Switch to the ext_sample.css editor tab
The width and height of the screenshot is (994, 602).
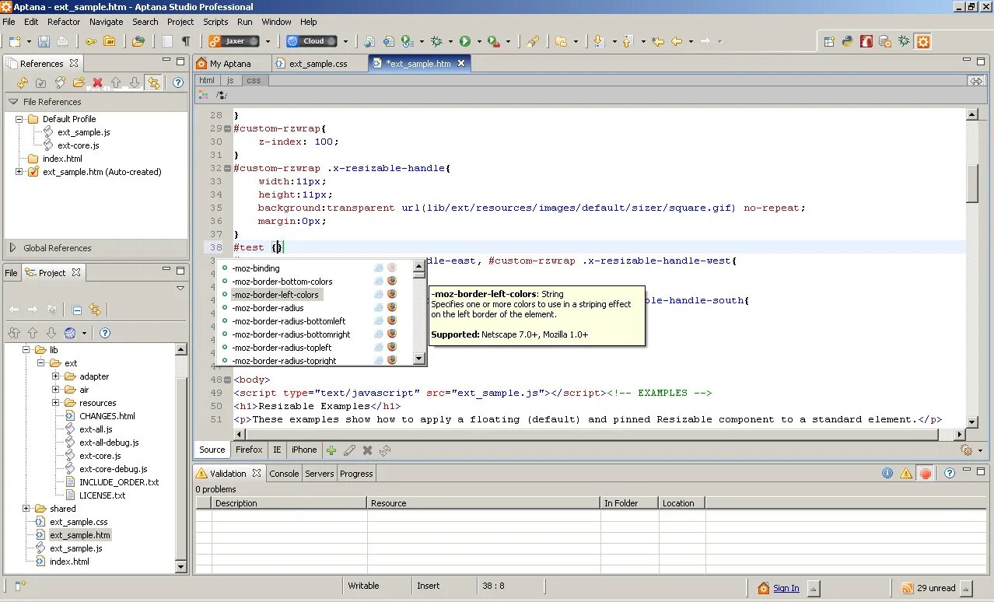[319, 64]
